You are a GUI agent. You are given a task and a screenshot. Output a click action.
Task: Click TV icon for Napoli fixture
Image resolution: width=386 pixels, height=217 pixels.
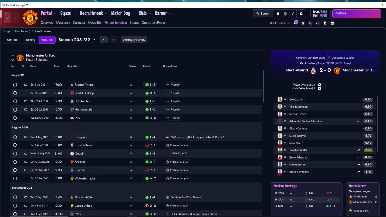26,154
